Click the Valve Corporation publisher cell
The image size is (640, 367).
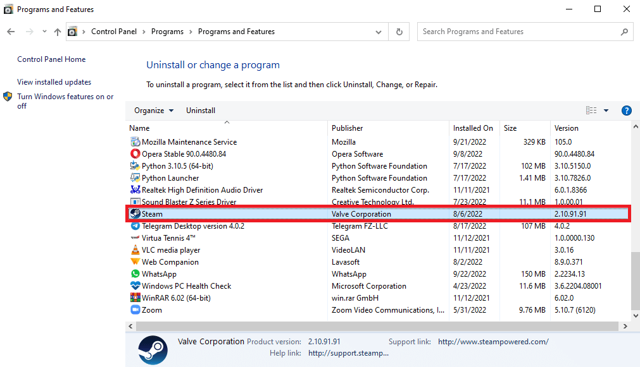tap(361, 214)
